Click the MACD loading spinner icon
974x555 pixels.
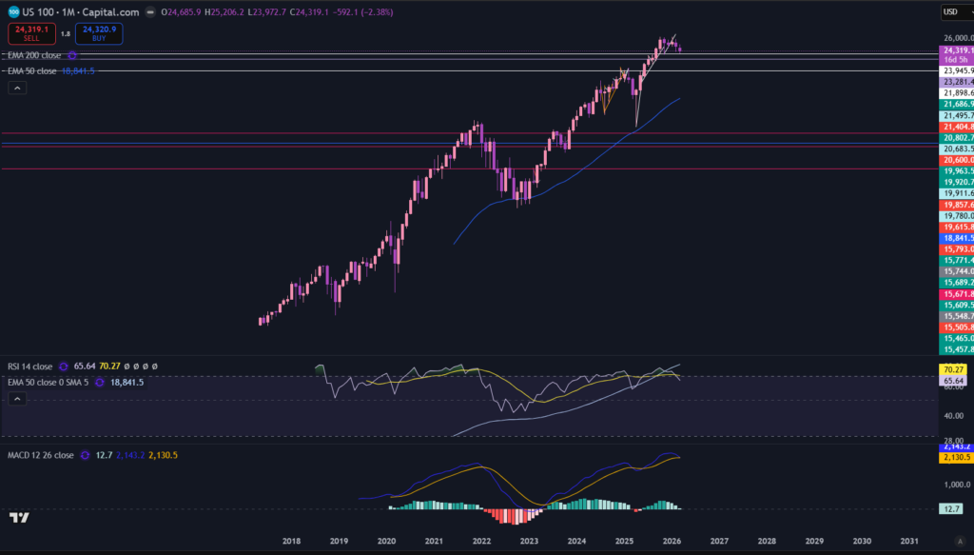click(x=85, y=456)
